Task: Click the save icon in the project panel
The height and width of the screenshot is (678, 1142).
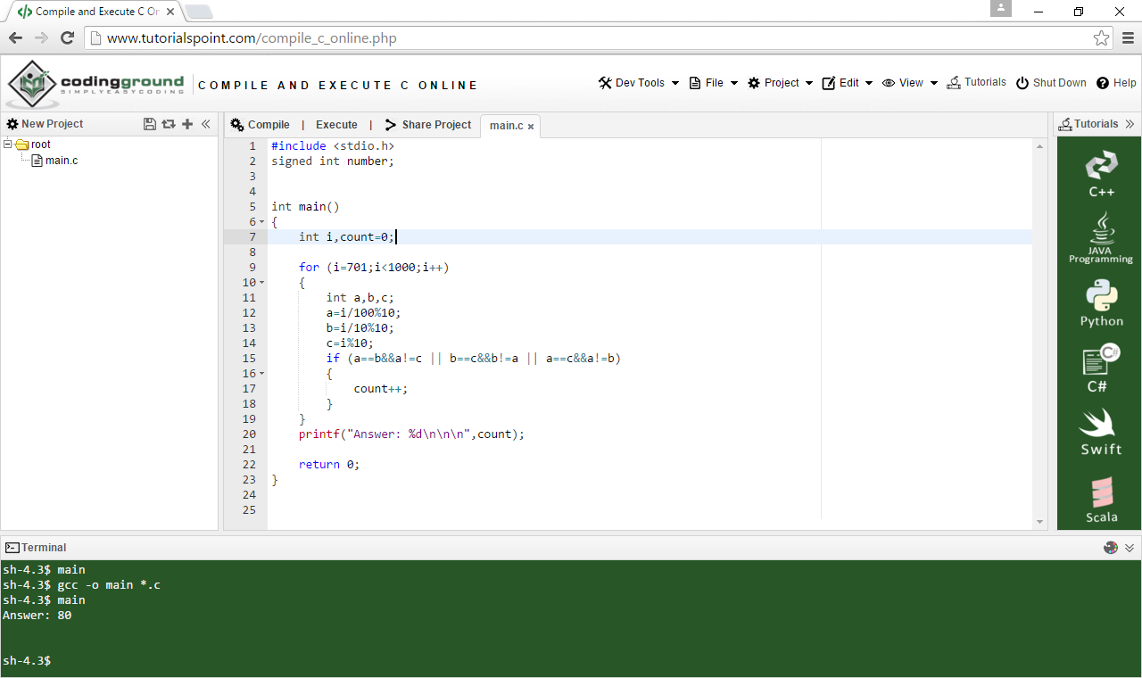Action: coord(150,124)
